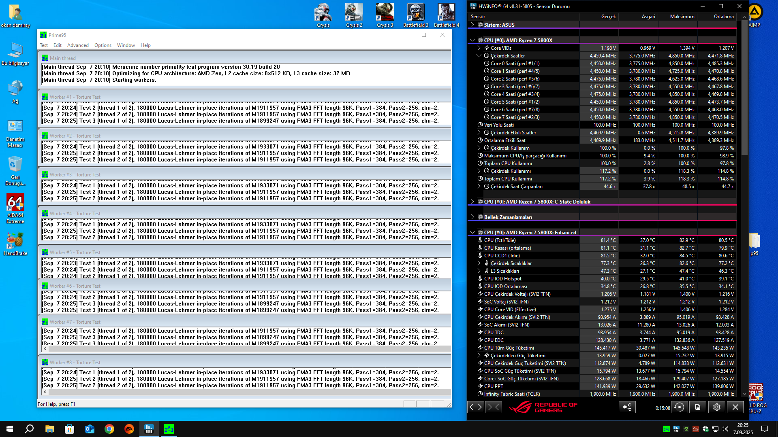Expand C-State Doluluk sensor group
The width and height of the screenshot is (778, 437).
coord(472,202)
